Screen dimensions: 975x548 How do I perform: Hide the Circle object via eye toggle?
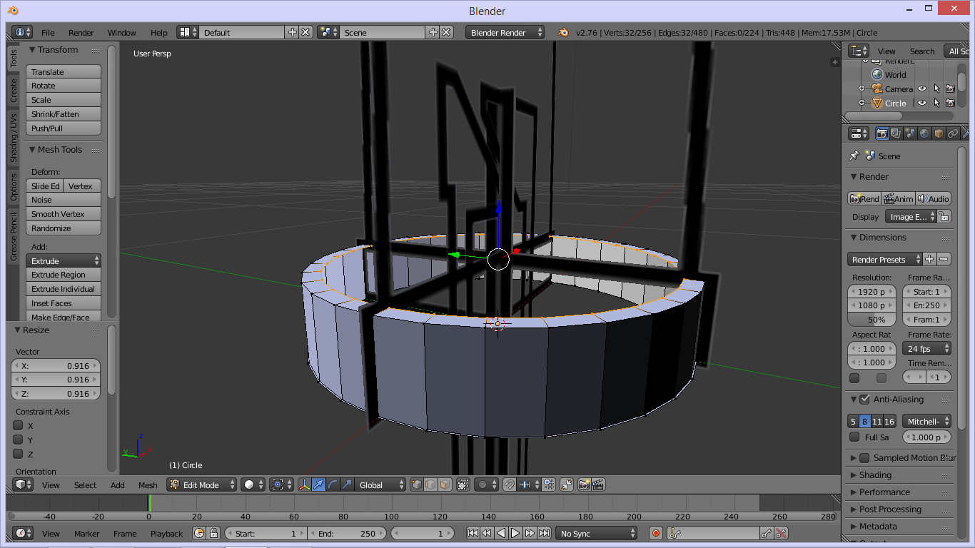921,102
